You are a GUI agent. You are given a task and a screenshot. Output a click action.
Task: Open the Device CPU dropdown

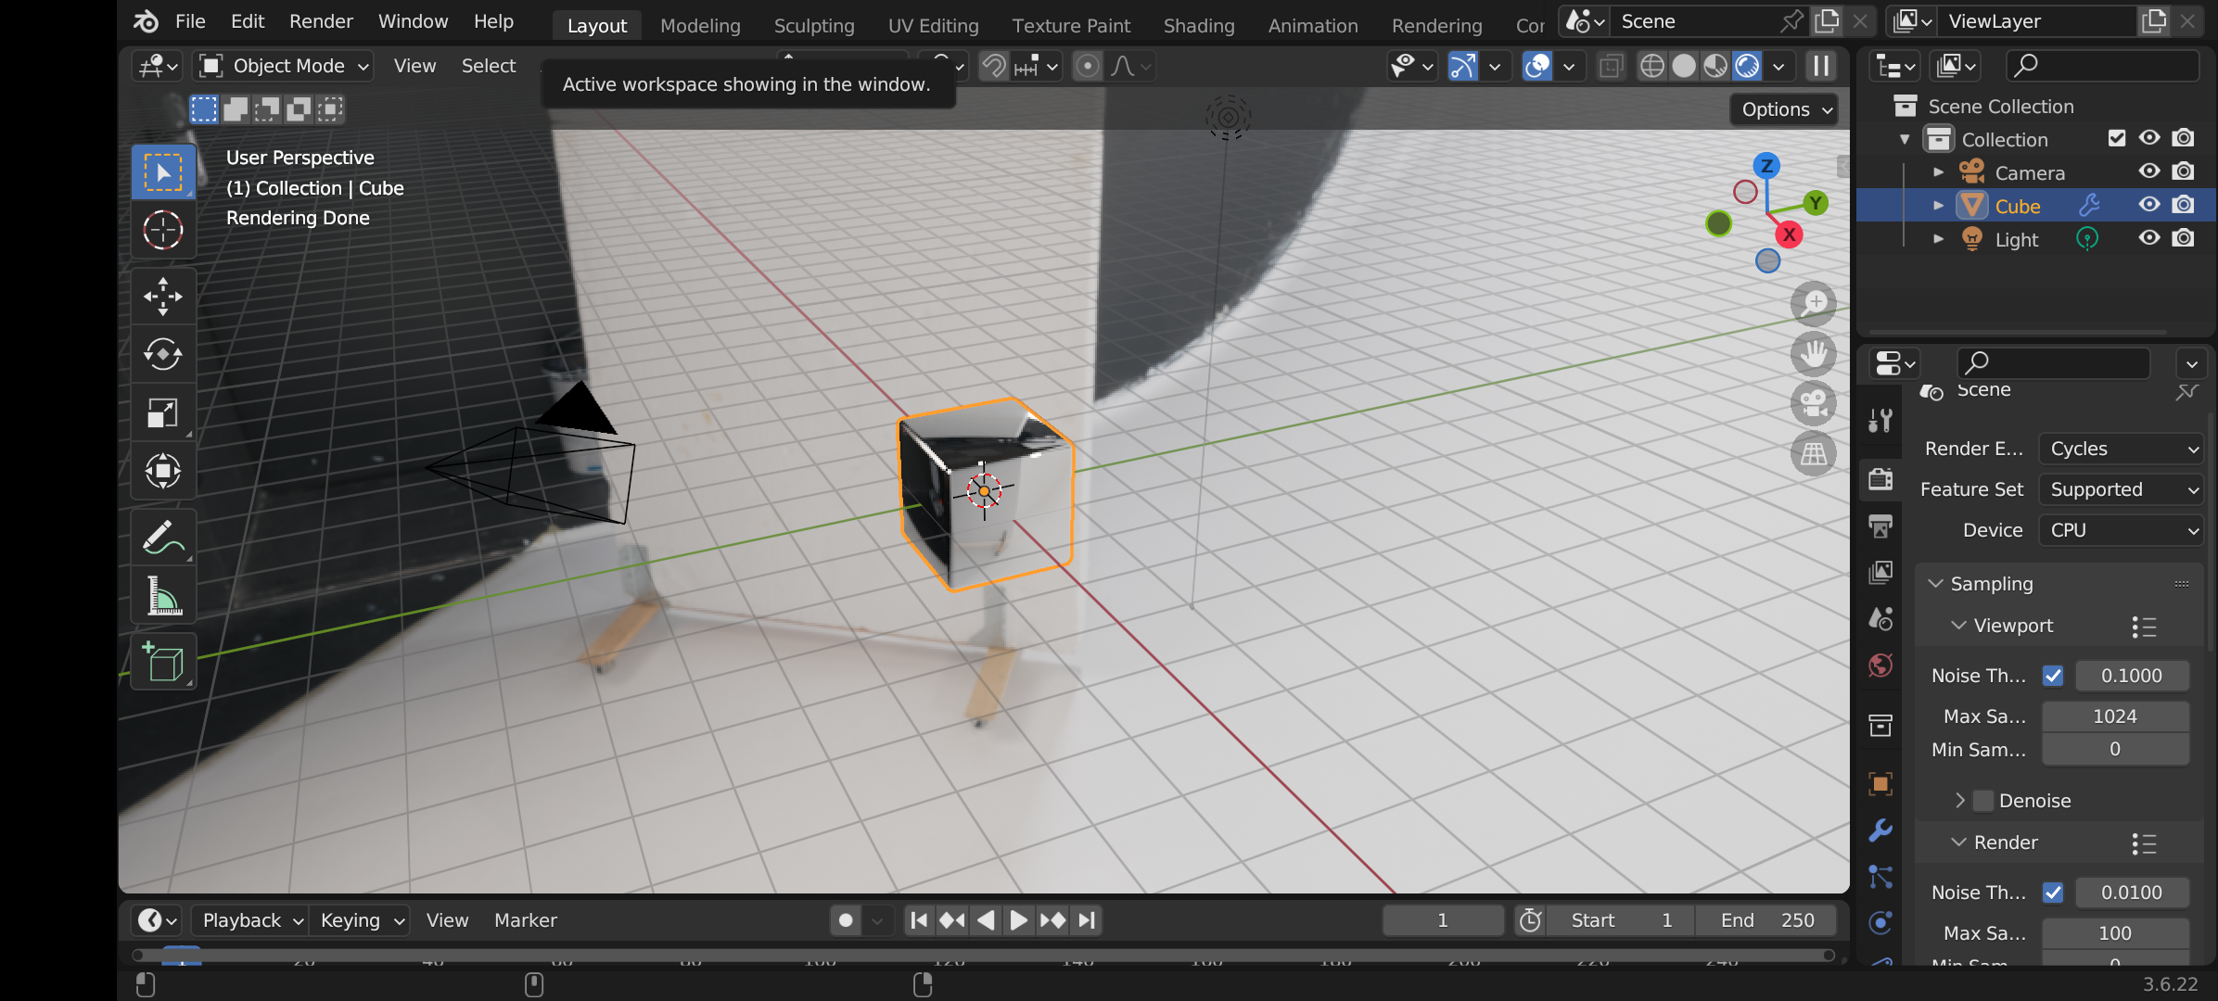coord(2122,530)
